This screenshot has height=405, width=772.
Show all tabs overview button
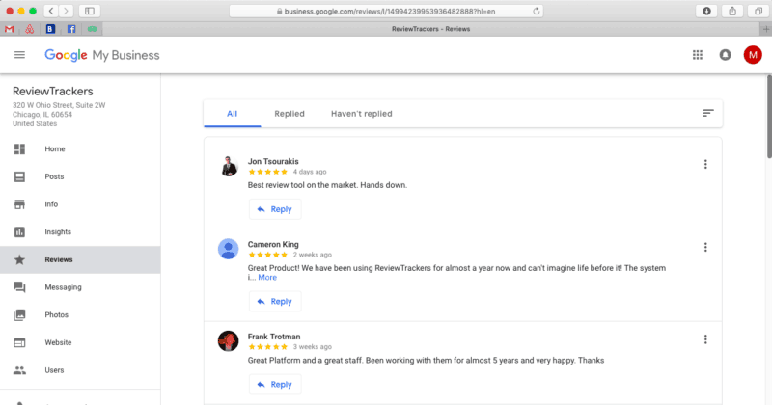(758, 11)
